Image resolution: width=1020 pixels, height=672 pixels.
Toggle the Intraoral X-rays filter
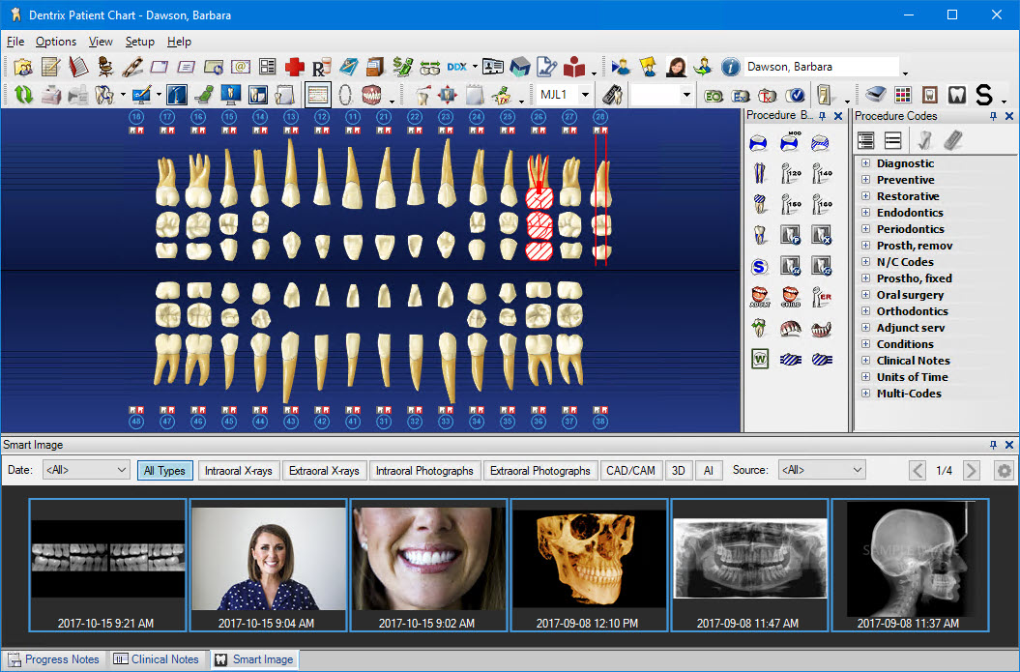238,471
